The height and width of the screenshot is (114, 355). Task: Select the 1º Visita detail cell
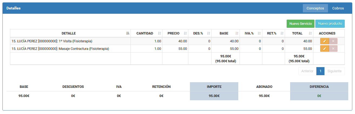point(70,41)
